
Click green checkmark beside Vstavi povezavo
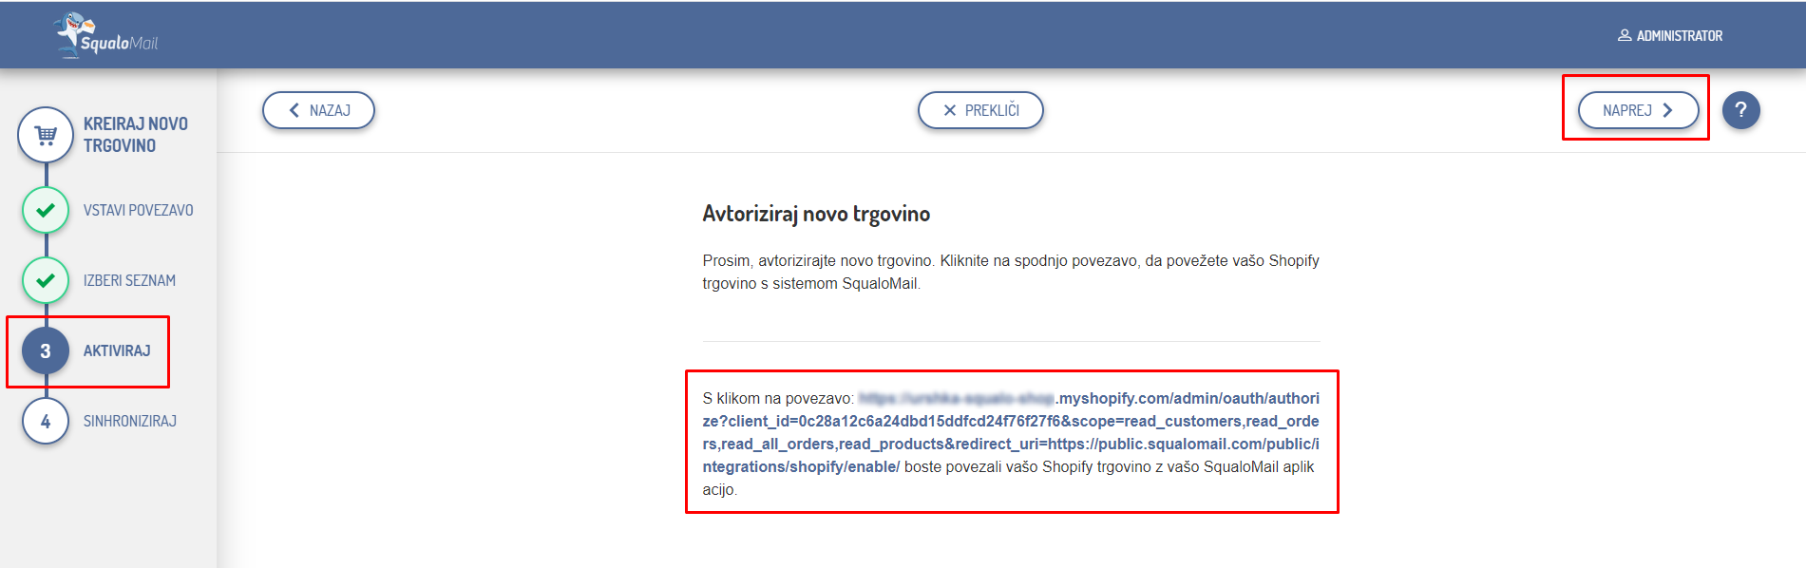pyautogui.click(x=46, y=210)
